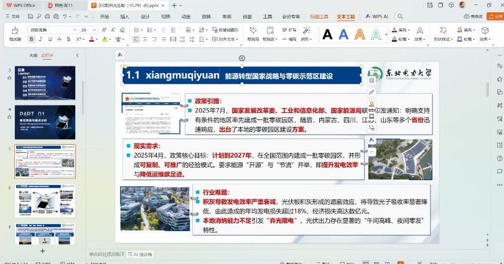Click add new slide plus icon
The image size is (504, 264).
[42, 251]
